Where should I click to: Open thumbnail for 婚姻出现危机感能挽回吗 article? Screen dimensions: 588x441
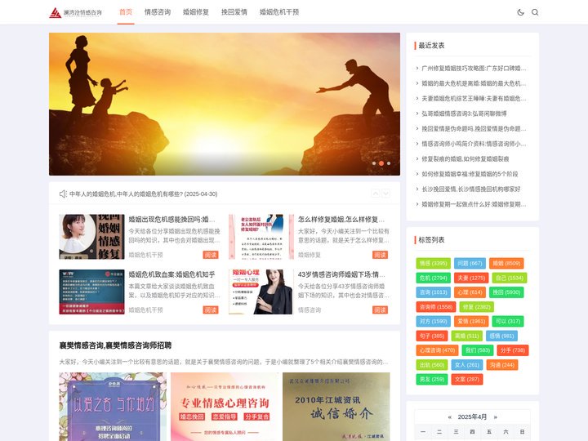point(91,237)
